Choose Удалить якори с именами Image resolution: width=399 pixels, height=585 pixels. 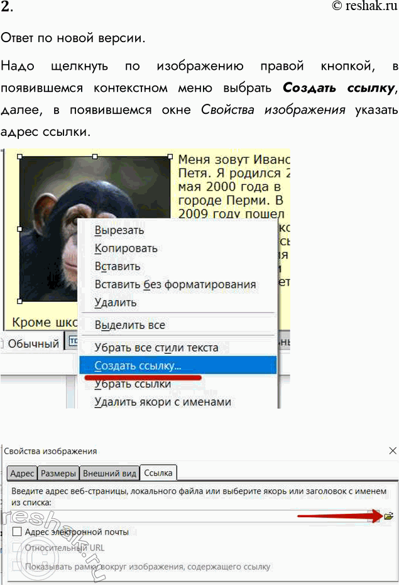click(x=163, y=401)
